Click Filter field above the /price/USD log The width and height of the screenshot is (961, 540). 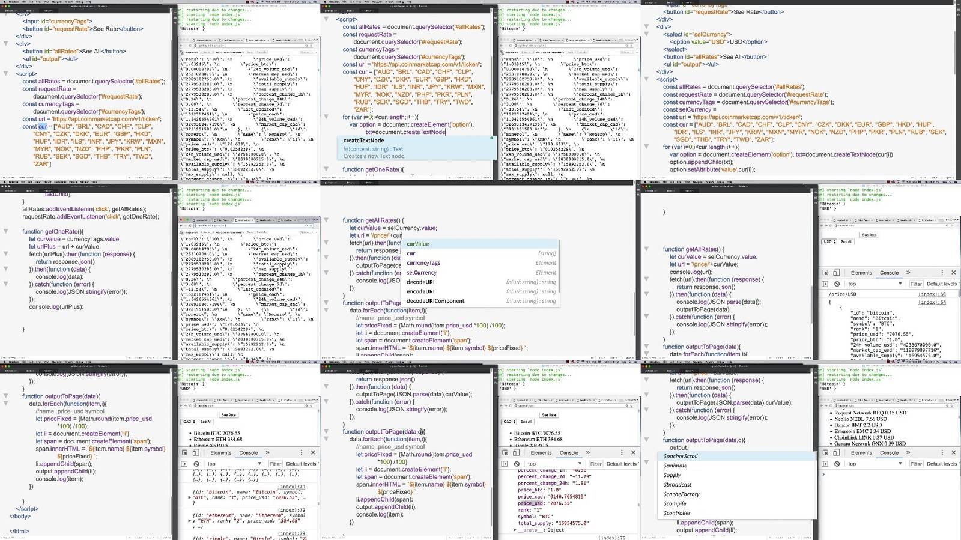pyautogui.click(x=916, y=284)
